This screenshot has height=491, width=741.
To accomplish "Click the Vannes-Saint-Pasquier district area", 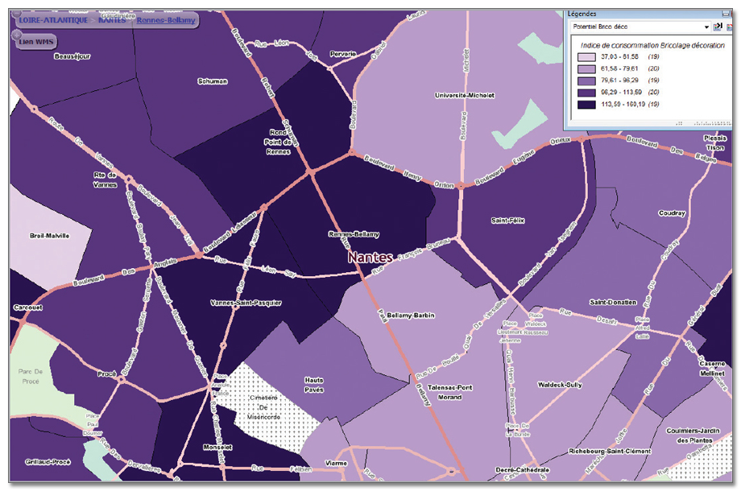I will pyautogui.click(x=246, y=303).
